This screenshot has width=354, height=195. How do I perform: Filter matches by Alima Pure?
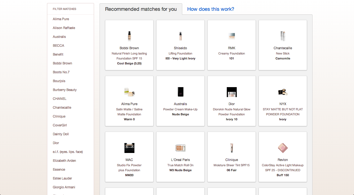point(61,19)
